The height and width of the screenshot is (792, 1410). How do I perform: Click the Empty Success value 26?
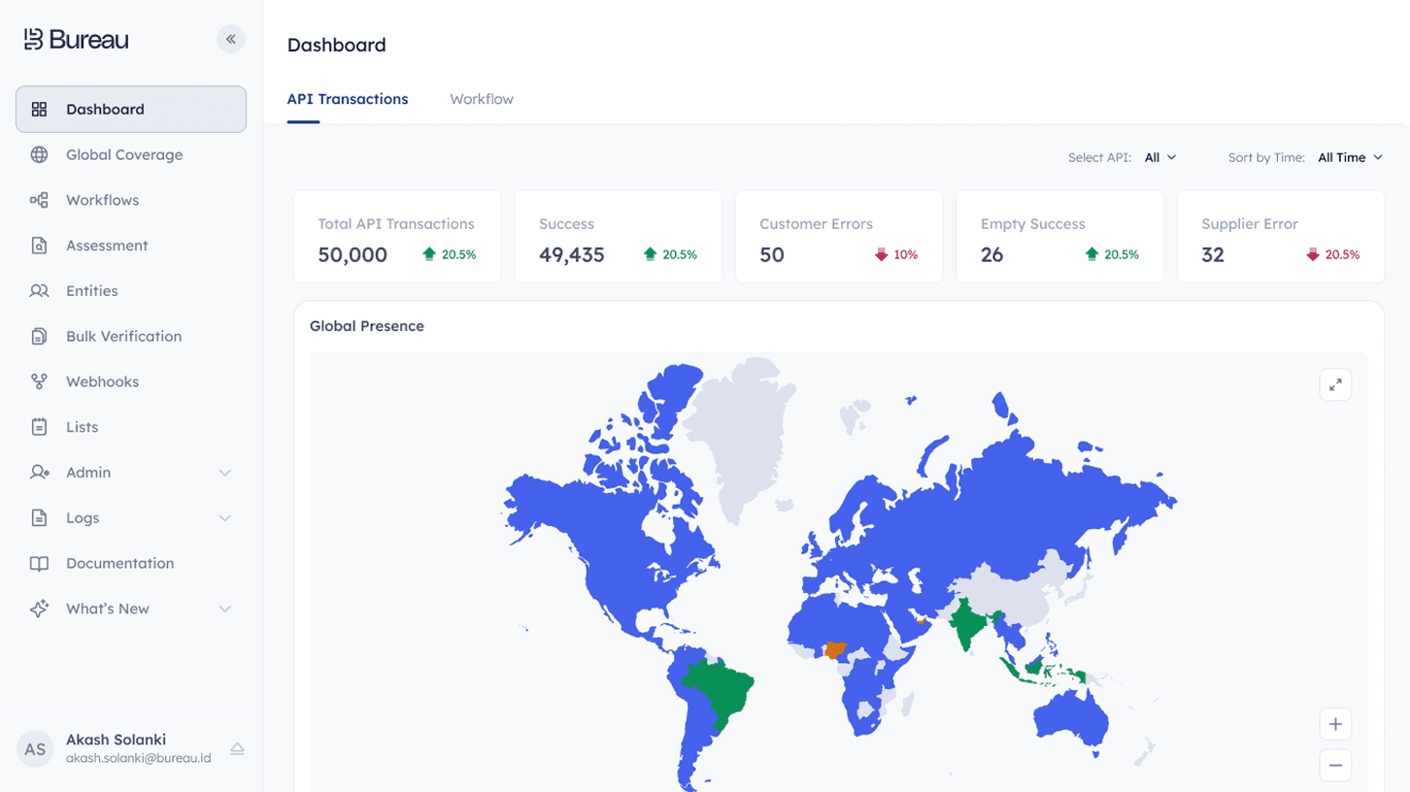(991, 254)
